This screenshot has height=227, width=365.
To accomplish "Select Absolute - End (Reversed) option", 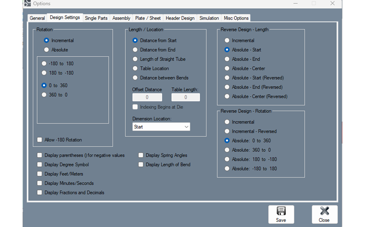I will (253, 87).
